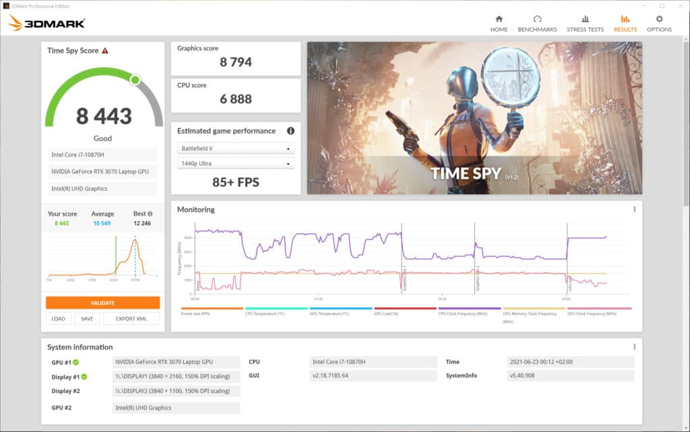
Task: Open Monitoring panel three-dot menu
Action: click(x=634, y=210)
